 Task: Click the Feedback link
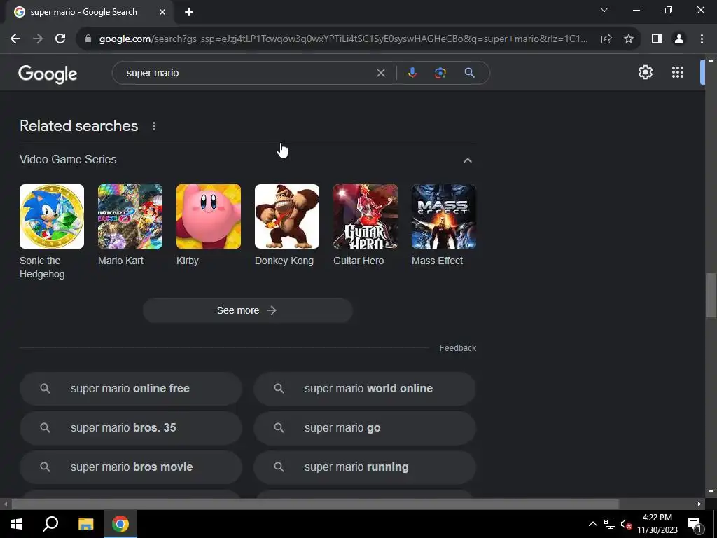458,348
